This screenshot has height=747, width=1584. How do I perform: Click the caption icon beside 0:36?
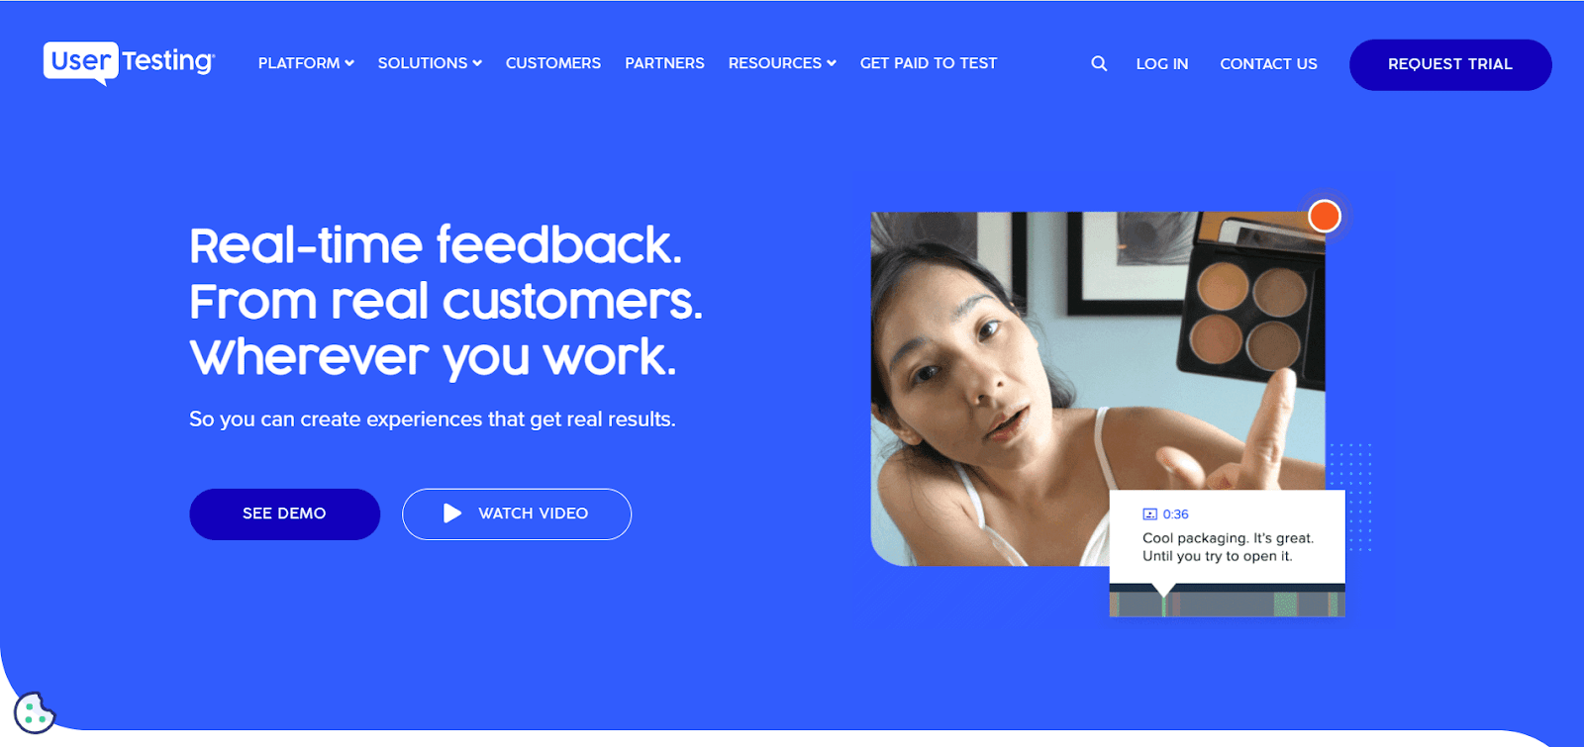[x=1149, y=514]
